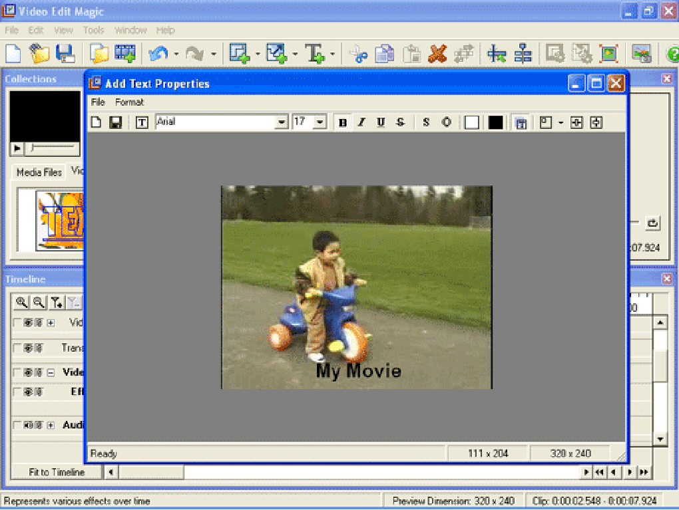Viewport: 679px width, 510px height.
Task: Toggle strikethrough formatting in text toolbar
Action: tap(400, 122)
